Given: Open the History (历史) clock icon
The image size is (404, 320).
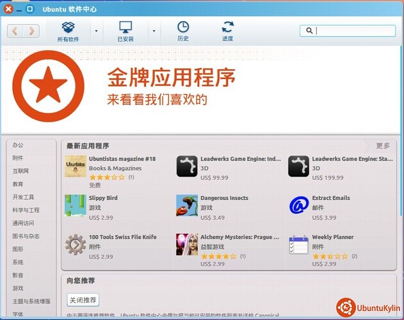Looking at the screenshot, I should [183, 28].
